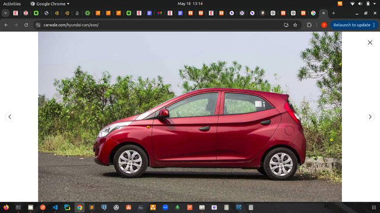Open the clock showing May 18 13:14

click(190, 4)
